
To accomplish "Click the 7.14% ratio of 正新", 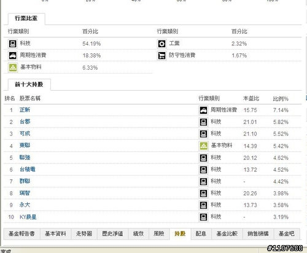I will (x=281, y=110).
